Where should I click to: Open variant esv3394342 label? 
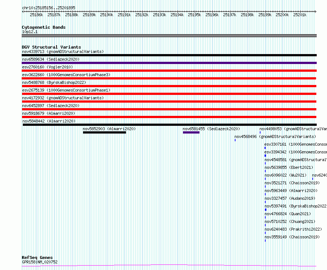(295, 152)
